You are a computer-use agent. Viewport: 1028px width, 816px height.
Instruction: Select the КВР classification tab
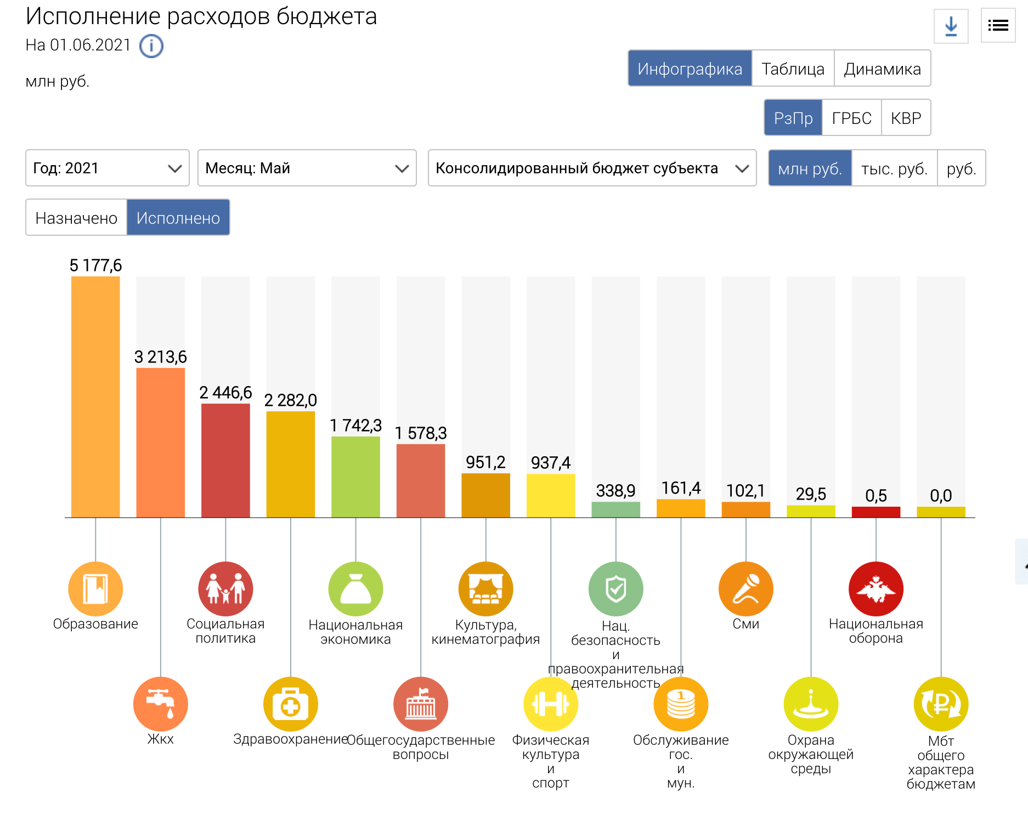pos(906,118)
